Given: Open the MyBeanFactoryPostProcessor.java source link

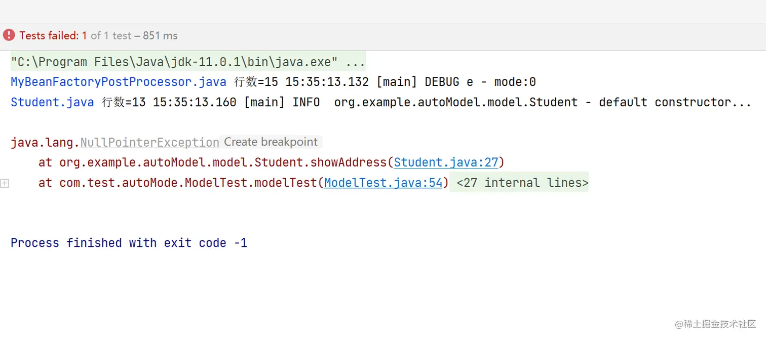Looking at the screenshot, I should coord(119,82).
